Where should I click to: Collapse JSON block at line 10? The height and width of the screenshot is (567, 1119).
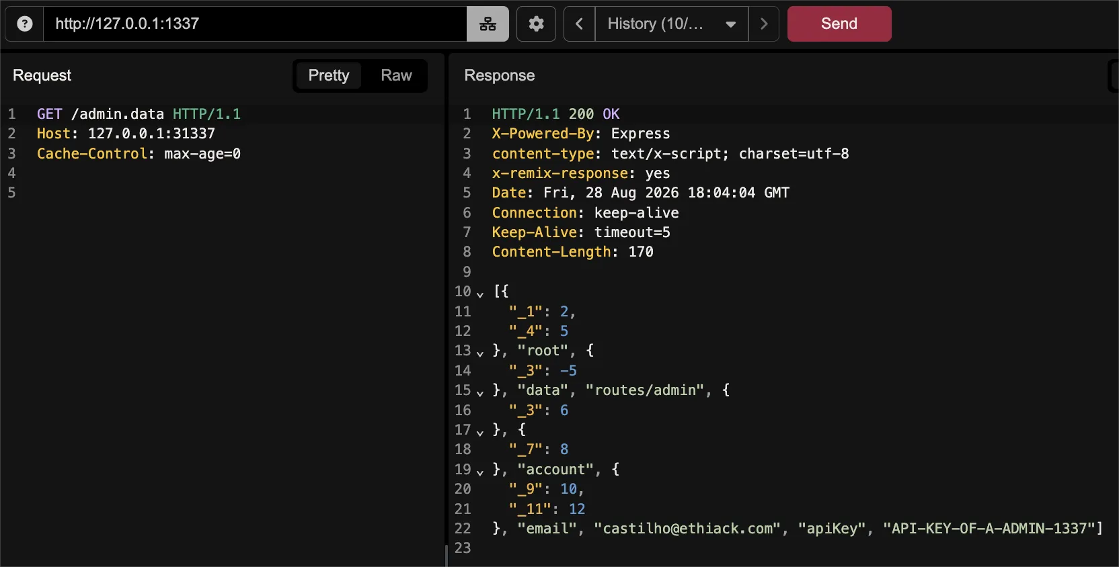point(480,294)
